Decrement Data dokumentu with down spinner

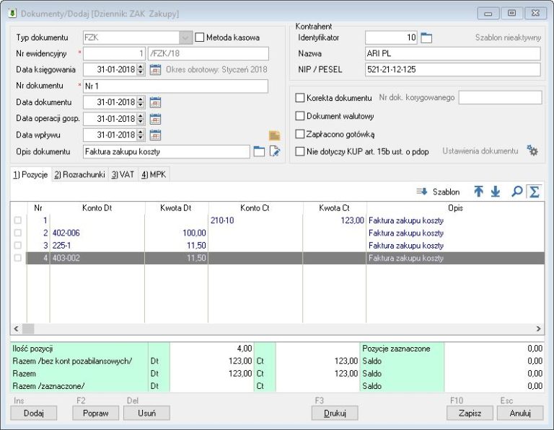click(x=141, y=105)
